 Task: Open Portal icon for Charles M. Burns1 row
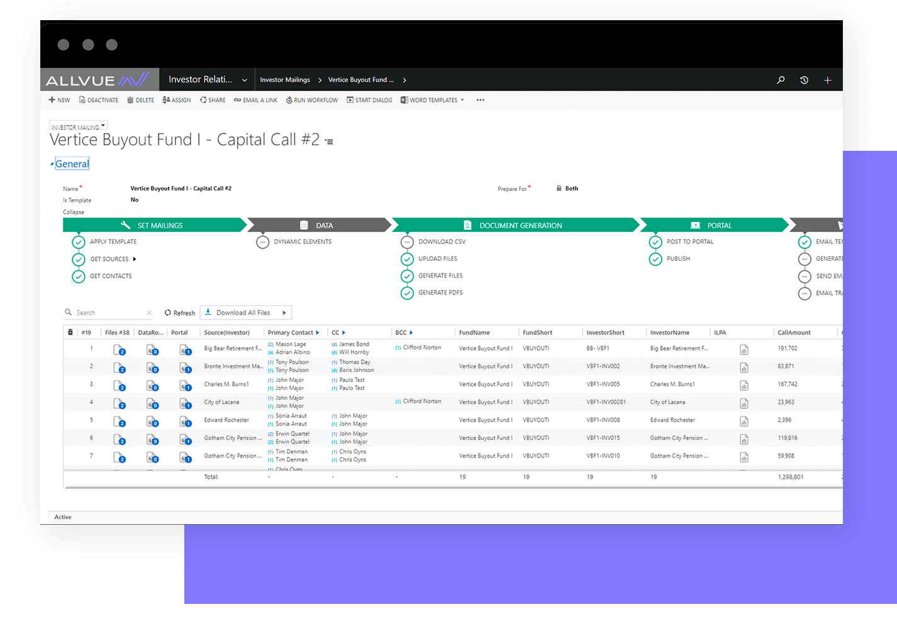[185, 386]
